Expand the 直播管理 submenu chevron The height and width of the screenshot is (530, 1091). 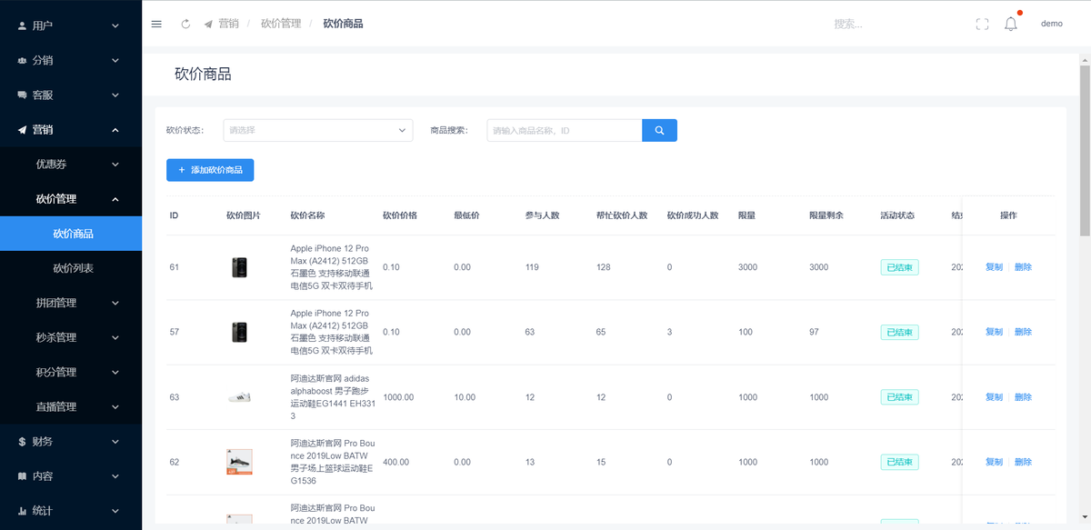(115, 406)
